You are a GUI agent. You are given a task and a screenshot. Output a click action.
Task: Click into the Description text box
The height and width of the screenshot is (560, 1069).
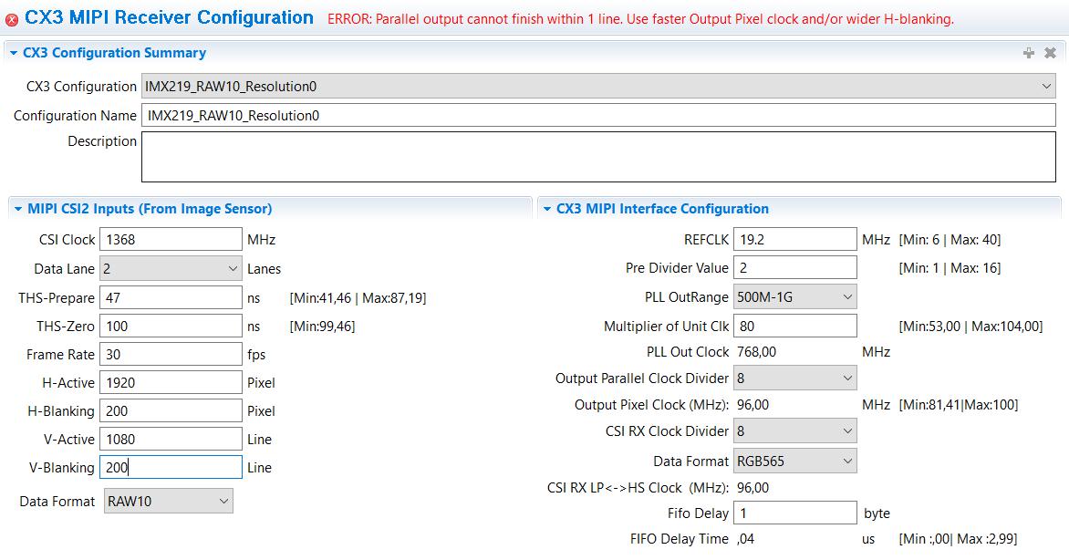(x=598, y=157)
